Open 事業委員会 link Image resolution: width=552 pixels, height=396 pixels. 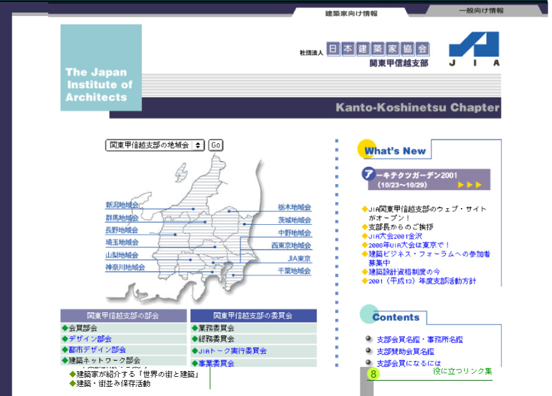(216, 363)
